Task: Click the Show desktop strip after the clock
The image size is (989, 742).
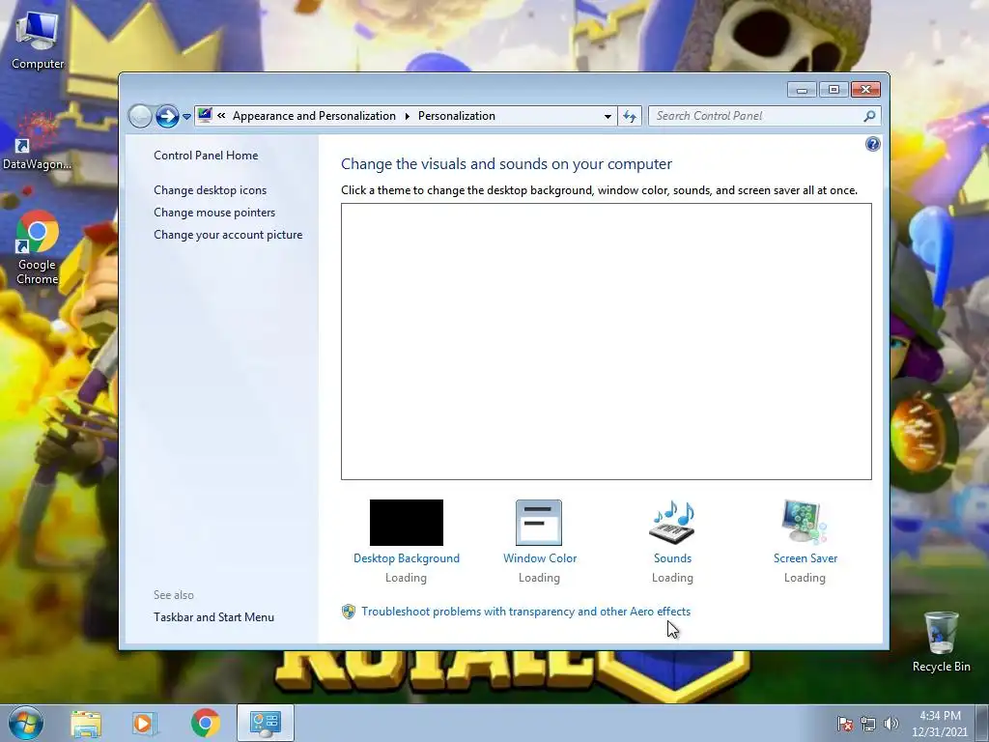Action: [982, 723]
